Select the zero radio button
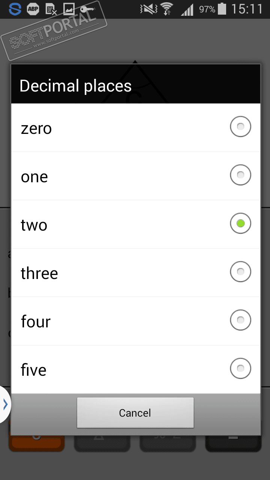The height and width of the screenshot is (480, 270). (240, 127)
